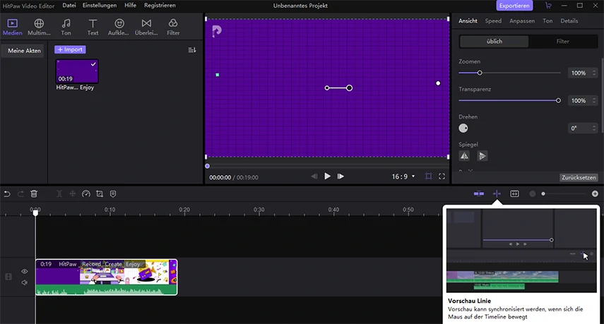Open the Ton music panel
Screen dimensions: 604x324
tap(66, 27)
